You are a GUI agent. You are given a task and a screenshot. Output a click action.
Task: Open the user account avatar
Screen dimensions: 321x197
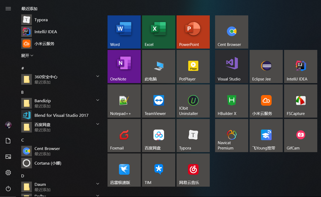coord(8,125)
